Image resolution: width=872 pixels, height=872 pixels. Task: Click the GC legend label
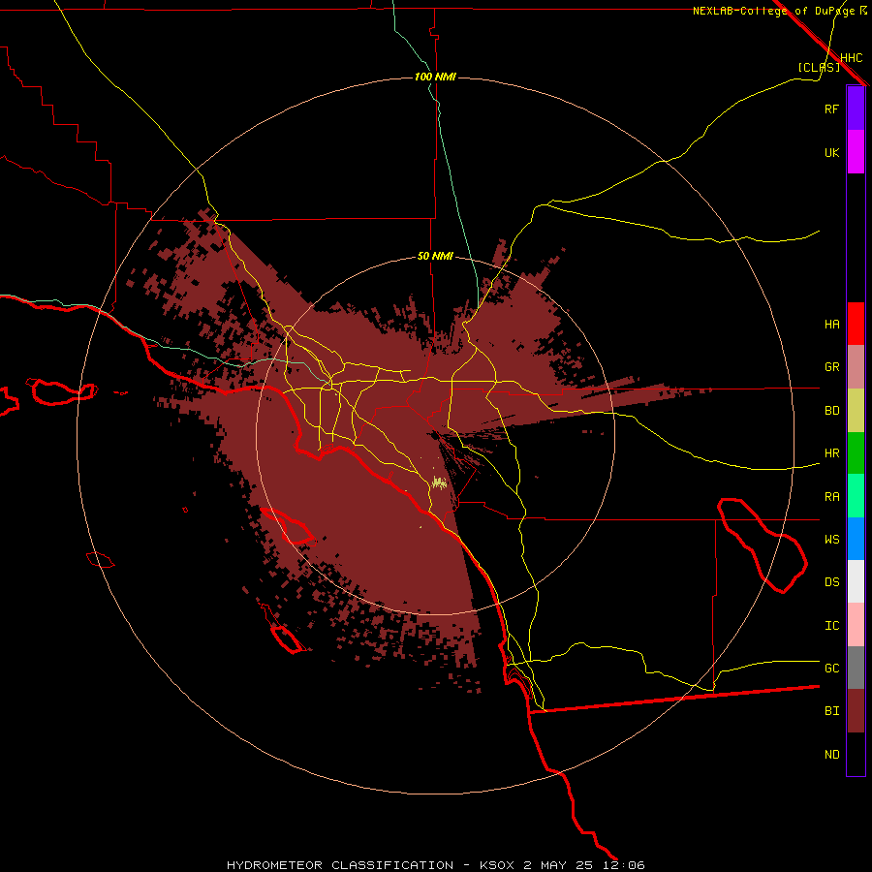pos(831,669)
